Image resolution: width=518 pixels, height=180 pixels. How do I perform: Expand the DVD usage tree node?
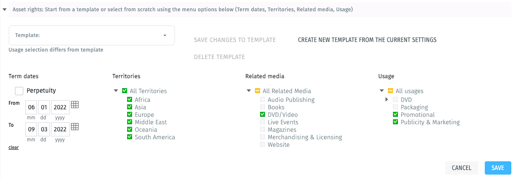[x=387, y=100]
